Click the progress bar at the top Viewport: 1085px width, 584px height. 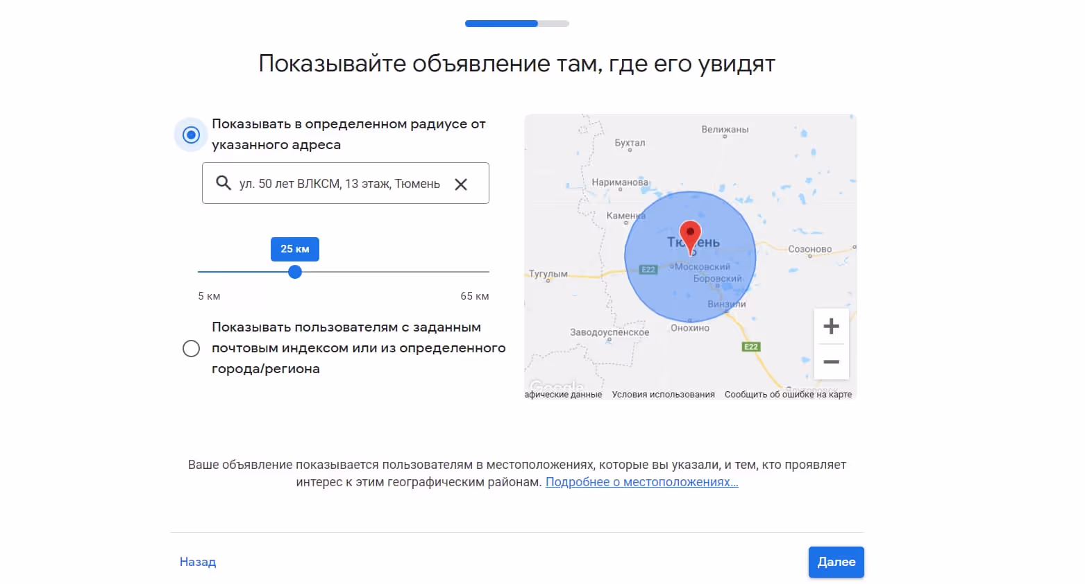(x=517, y=24)
